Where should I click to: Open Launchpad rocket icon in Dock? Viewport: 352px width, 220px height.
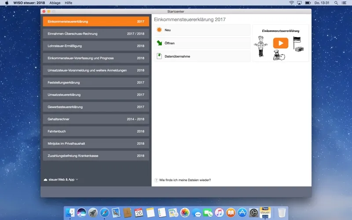click(x=93, y=213)
